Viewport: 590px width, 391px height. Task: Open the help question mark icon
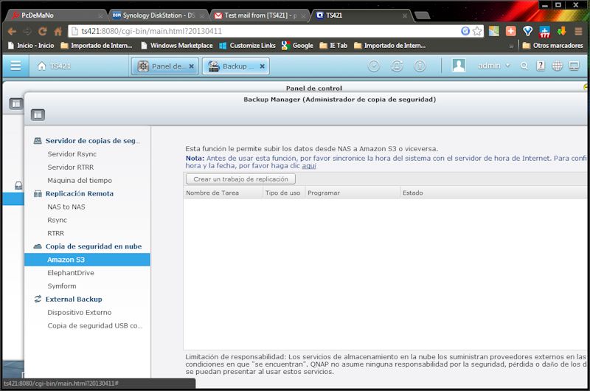click(541, 66)
